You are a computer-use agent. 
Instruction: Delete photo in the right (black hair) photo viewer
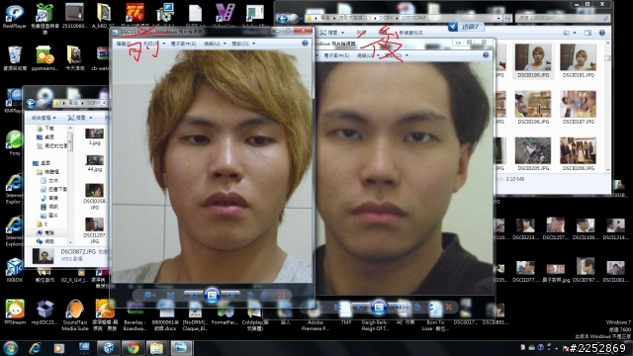pos(449,308)
